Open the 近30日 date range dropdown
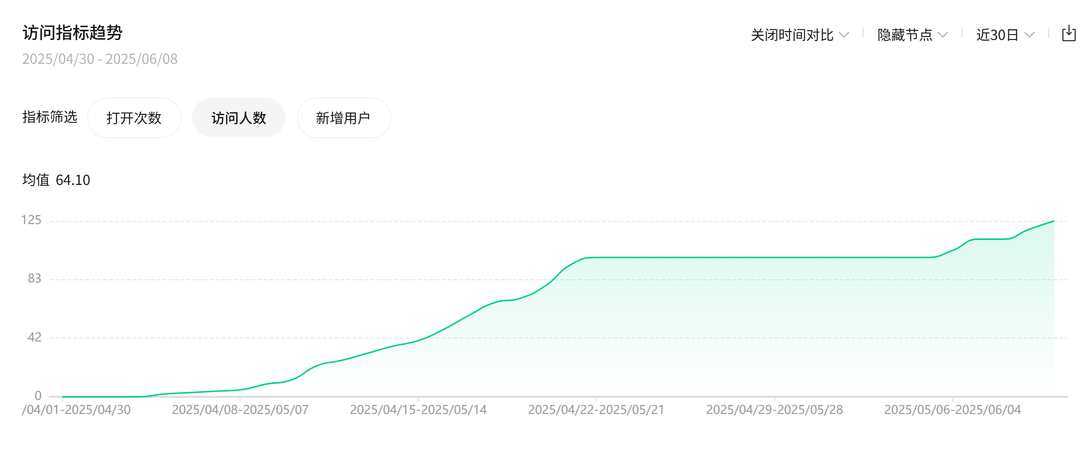 997,35
